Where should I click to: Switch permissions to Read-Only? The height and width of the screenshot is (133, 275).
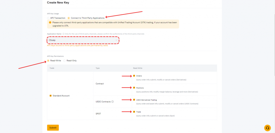tap(64, 60)
